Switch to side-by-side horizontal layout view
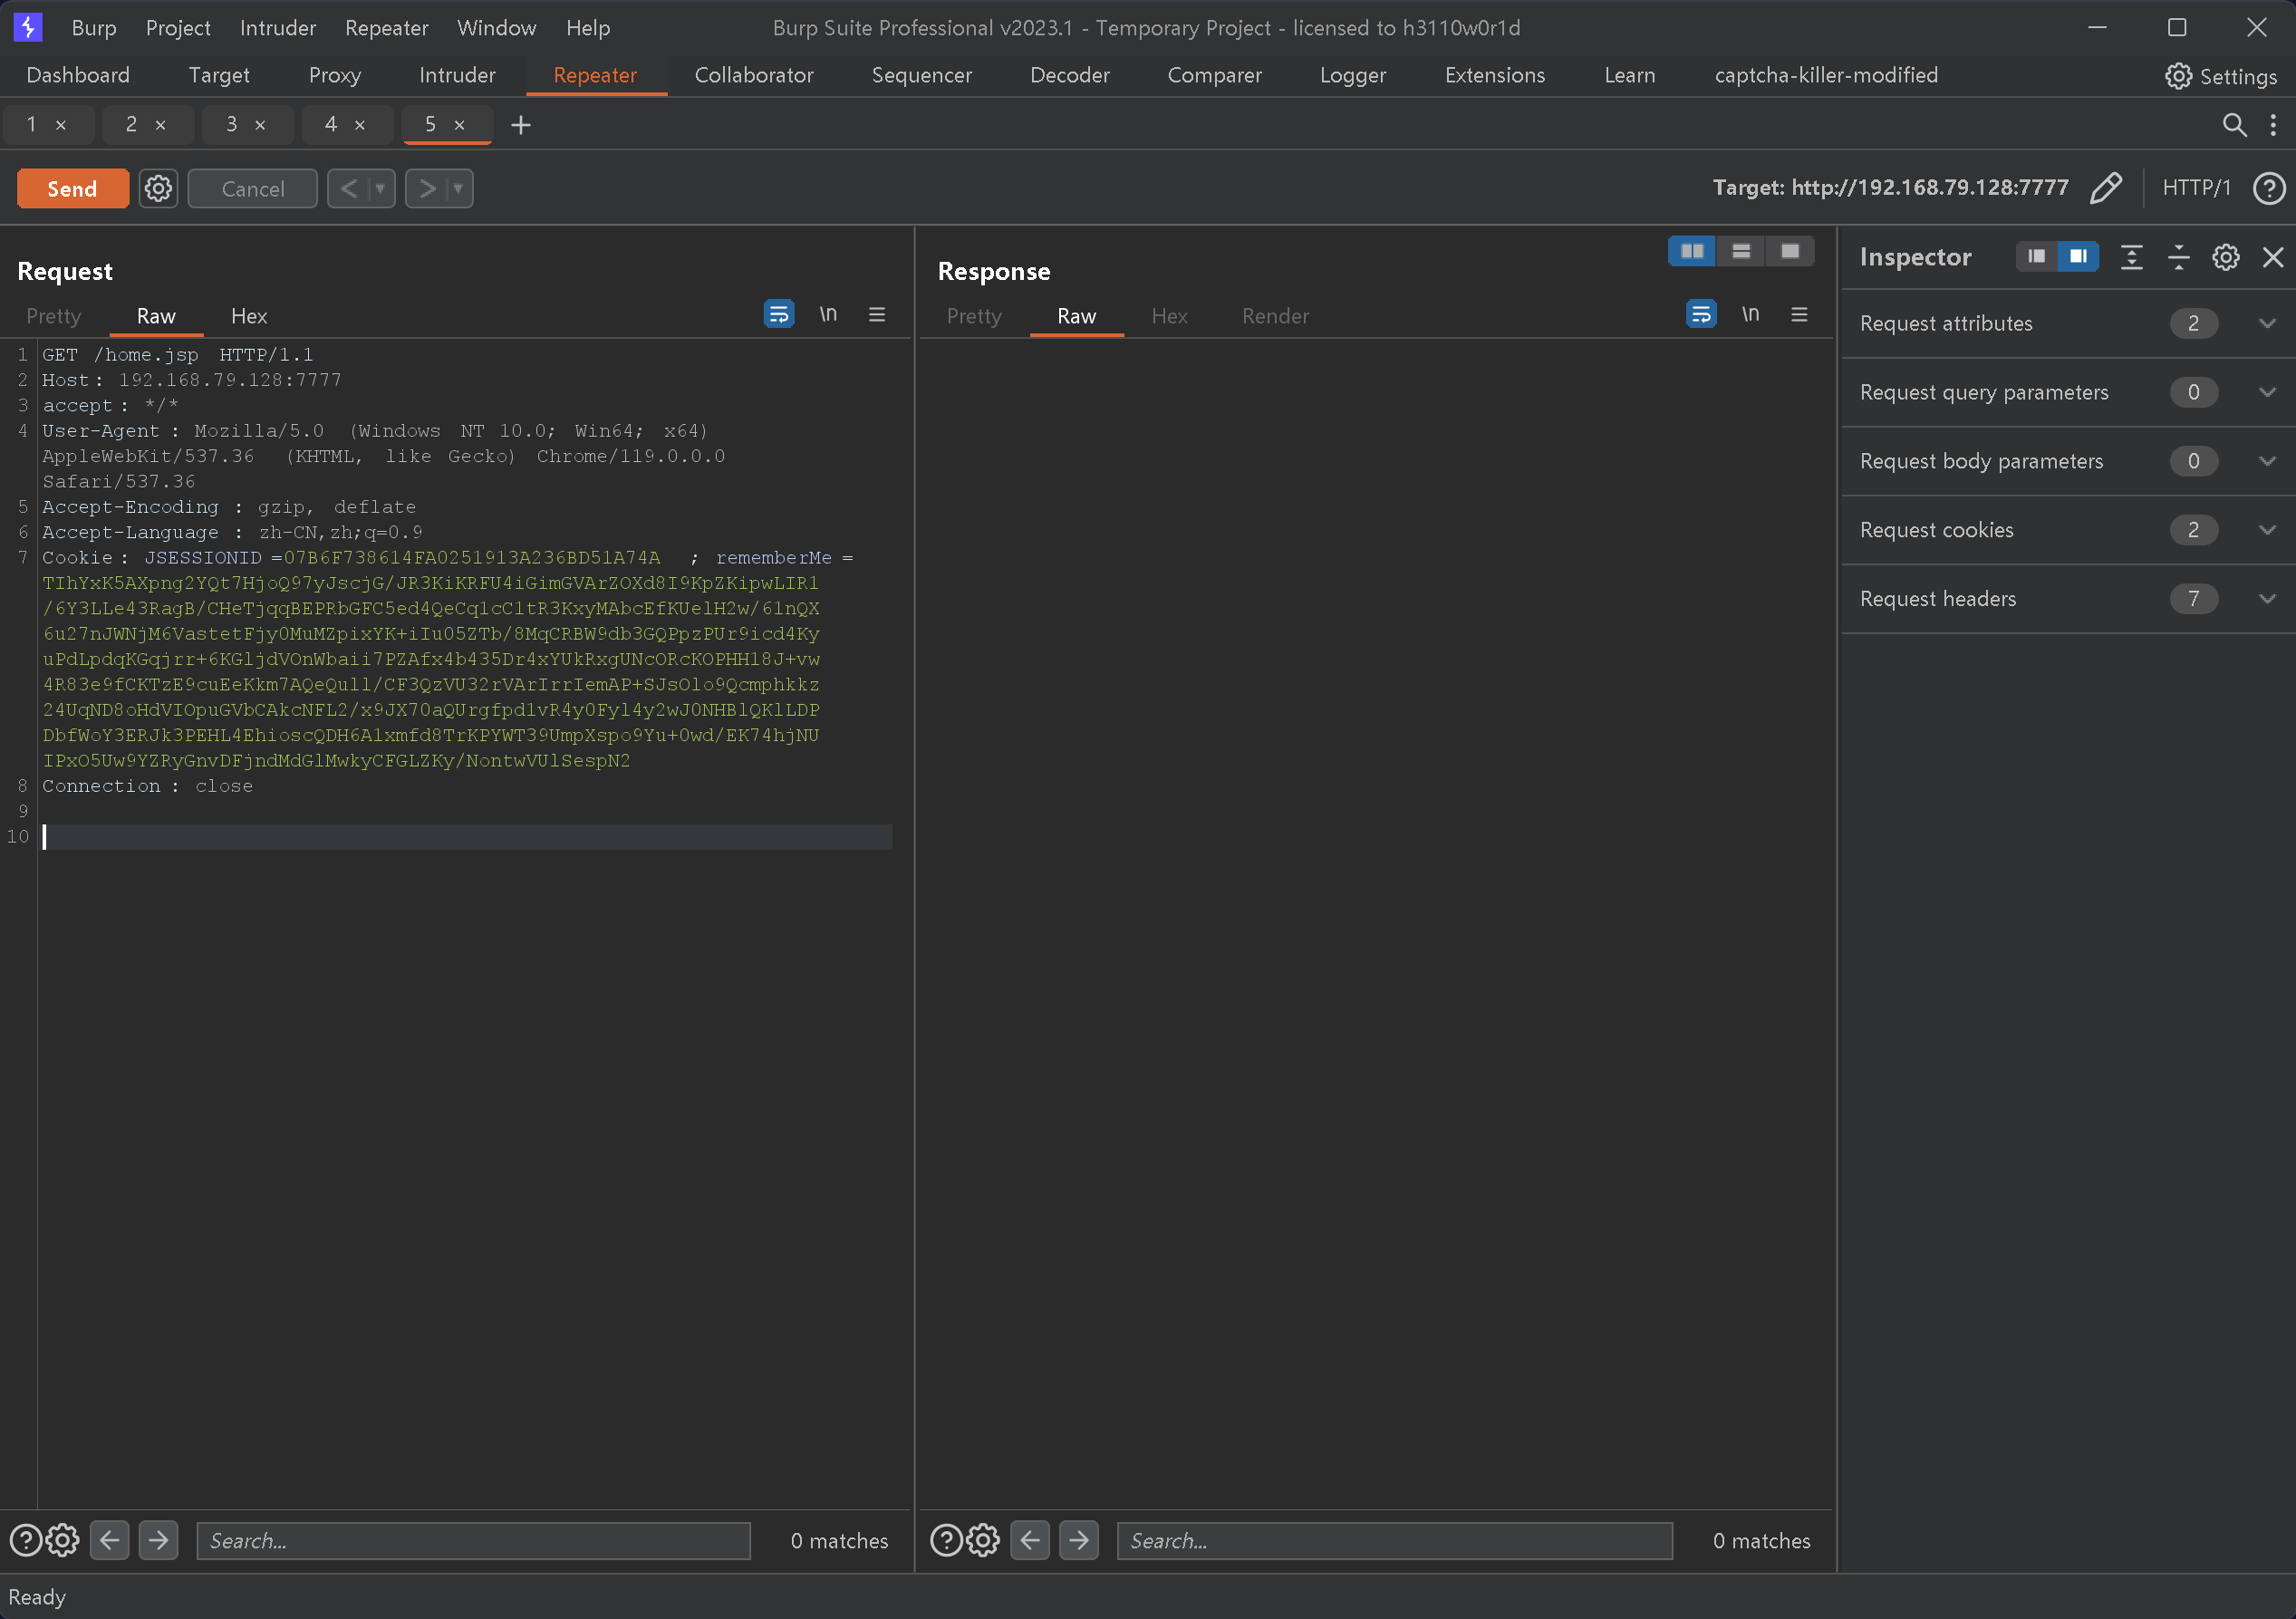Screen dimensions: 2296x1619 [1692, 251]
